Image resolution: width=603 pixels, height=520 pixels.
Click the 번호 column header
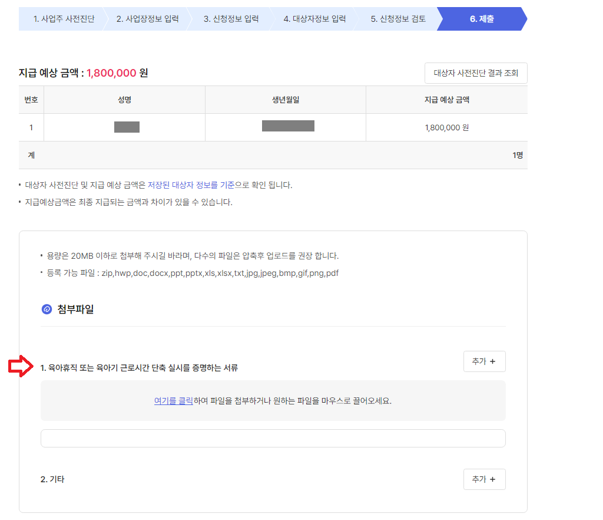[31, 100]
